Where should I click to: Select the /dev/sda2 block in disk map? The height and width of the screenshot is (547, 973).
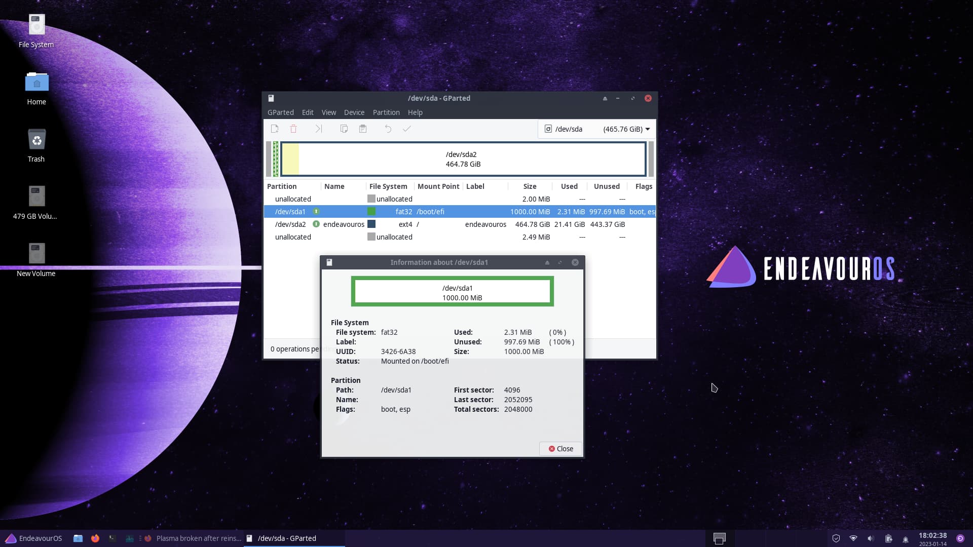pos(463,159)
